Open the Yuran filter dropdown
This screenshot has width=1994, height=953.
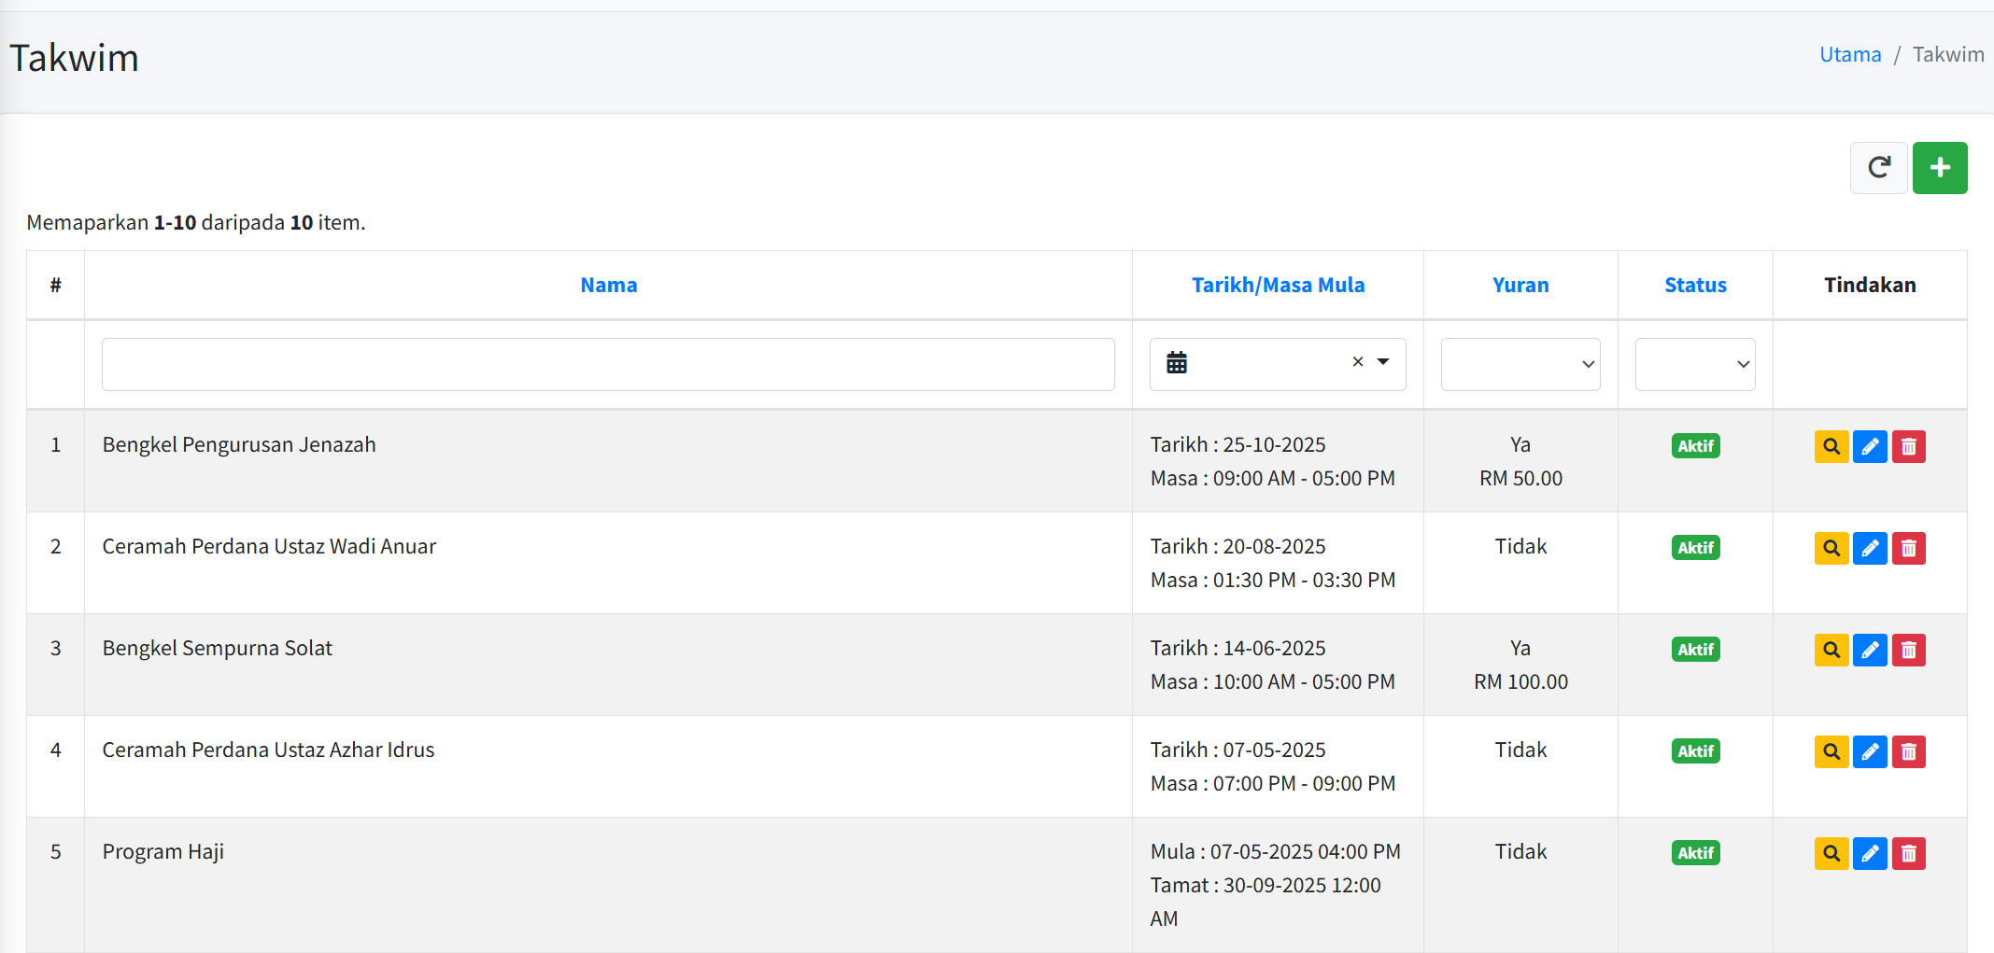(1520, 364)
